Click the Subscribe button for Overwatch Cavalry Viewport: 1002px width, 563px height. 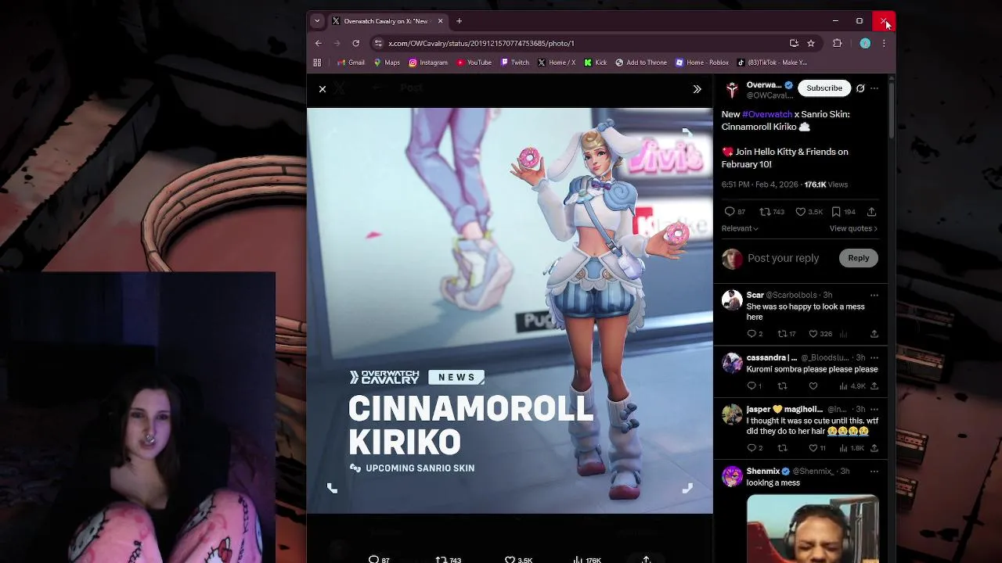(824, 88)
